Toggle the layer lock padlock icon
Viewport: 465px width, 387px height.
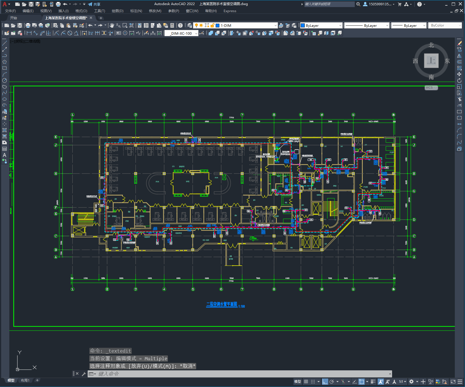coord(212,25)
